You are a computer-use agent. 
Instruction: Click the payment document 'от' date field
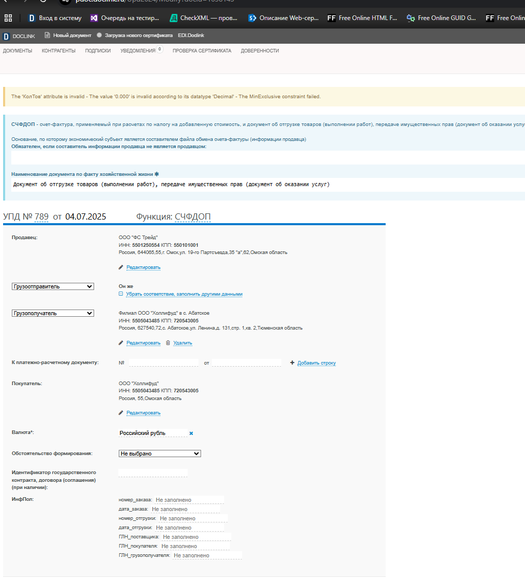(x=246, y=363)
